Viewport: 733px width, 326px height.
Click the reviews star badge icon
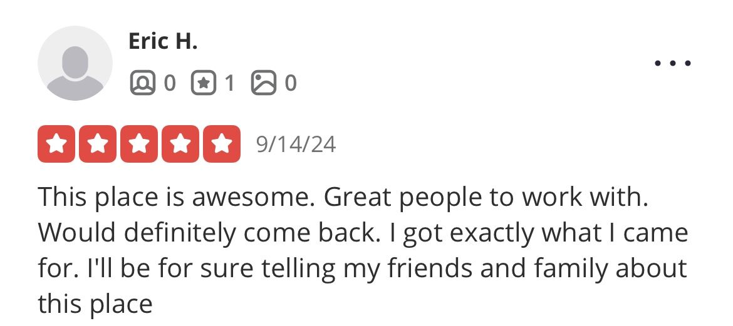point(204,83)
